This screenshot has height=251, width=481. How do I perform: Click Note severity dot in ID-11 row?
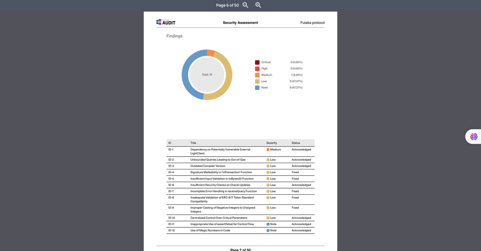tap(268, 224)
